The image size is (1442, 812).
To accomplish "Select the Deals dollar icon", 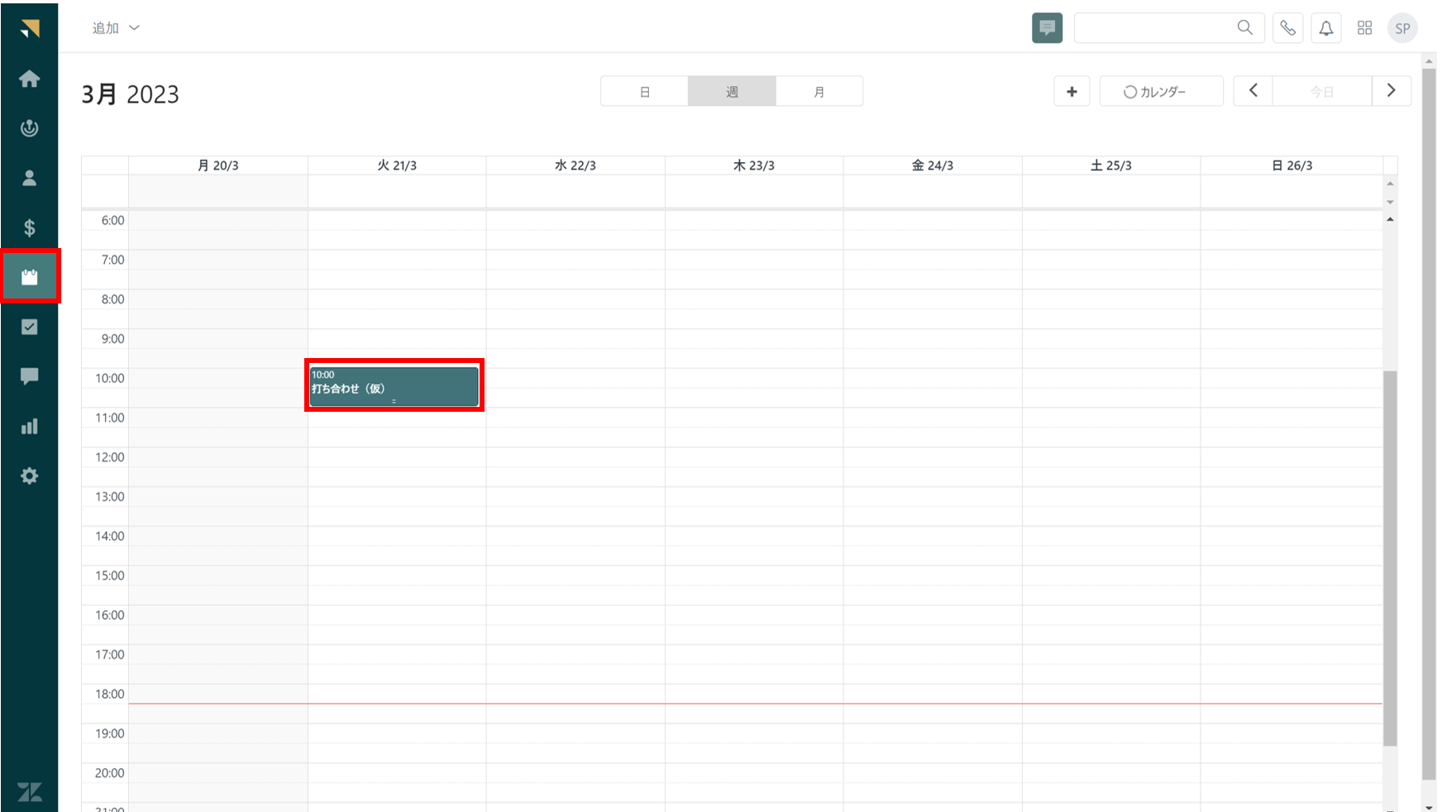I will 30,227.
